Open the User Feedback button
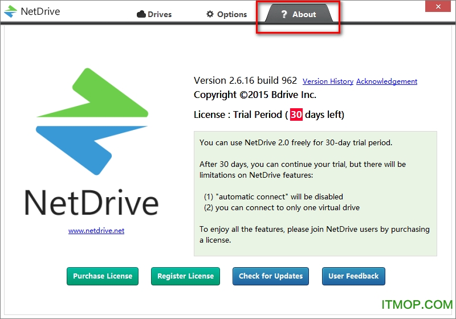456x319 pixels. tap(353, 276)
